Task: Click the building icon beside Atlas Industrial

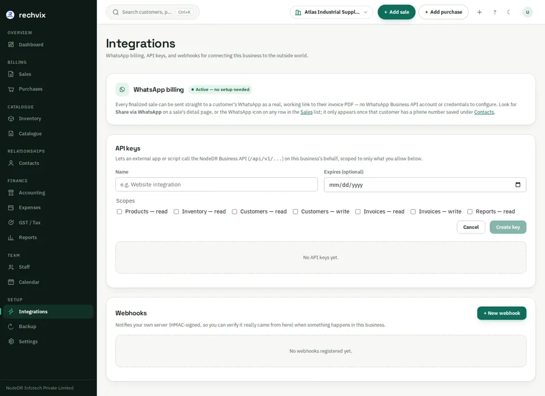Action: coord(298,12)
